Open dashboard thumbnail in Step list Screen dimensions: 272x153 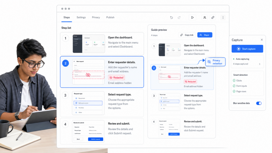tap(89, 44)
